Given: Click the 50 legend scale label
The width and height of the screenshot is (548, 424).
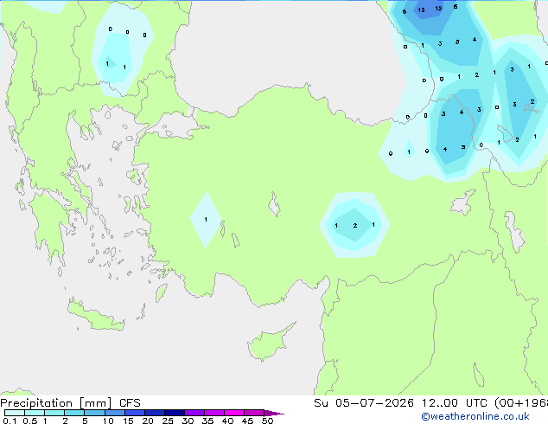Looking at the screenshot, I should coord(267,421).
